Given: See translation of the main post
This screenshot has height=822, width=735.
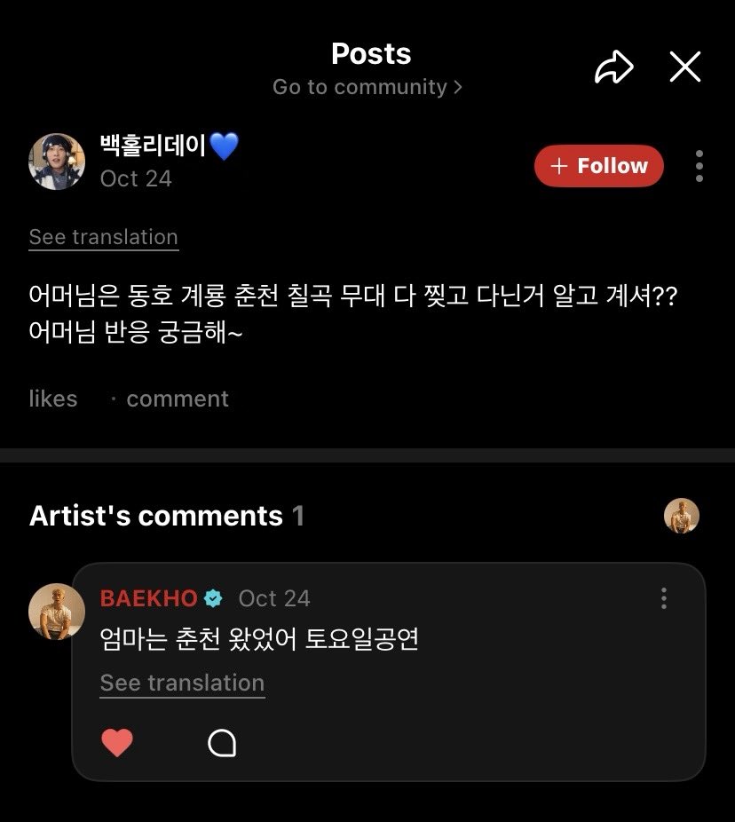Looking at the screenshot, I should [104, 238].
